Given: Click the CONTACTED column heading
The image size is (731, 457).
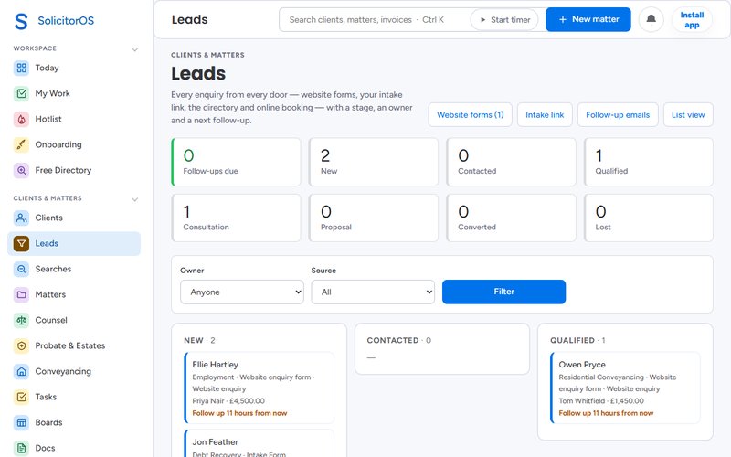Looking at the screenshot, I should coord(398,340).
